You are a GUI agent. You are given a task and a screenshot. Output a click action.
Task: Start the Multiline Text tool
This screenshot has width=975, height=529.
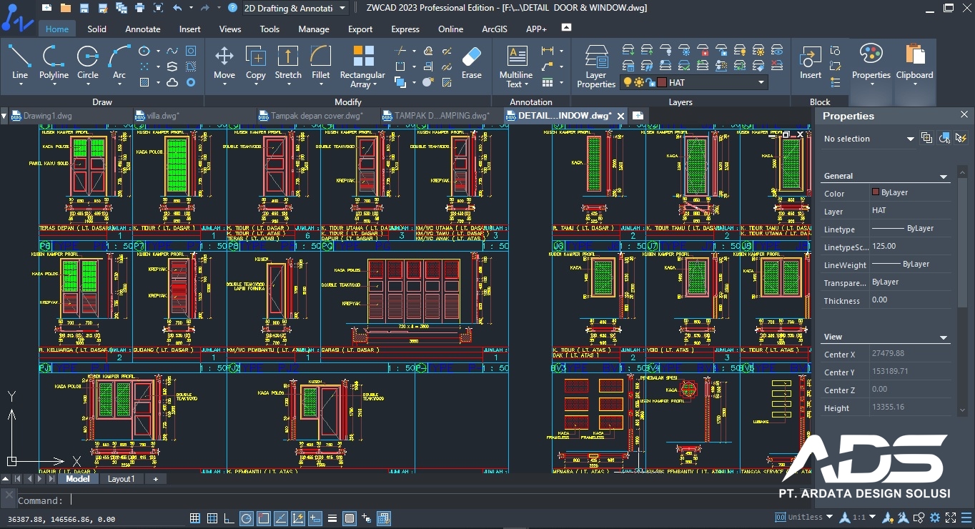[516, 66]
